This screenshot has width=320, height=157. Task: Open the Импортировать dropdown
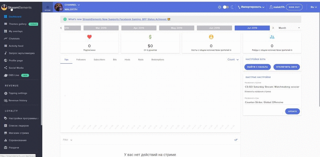click(x=251, y=7)
